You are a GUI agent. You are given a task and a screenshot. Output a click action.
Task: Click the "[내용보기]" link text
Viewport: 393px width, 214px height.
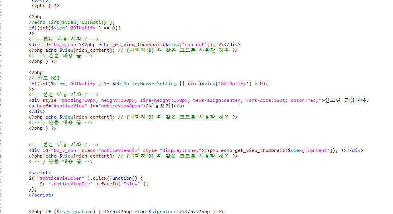(x=160, y=106)
